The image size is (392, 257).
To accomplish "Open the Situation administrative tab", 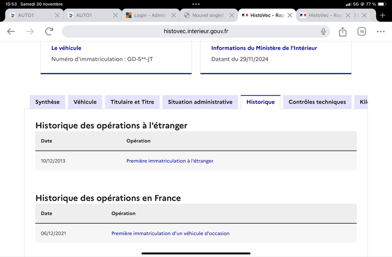I will pos(200,102).
